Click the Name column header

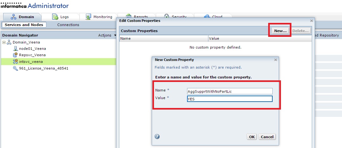tap(164, 38)
